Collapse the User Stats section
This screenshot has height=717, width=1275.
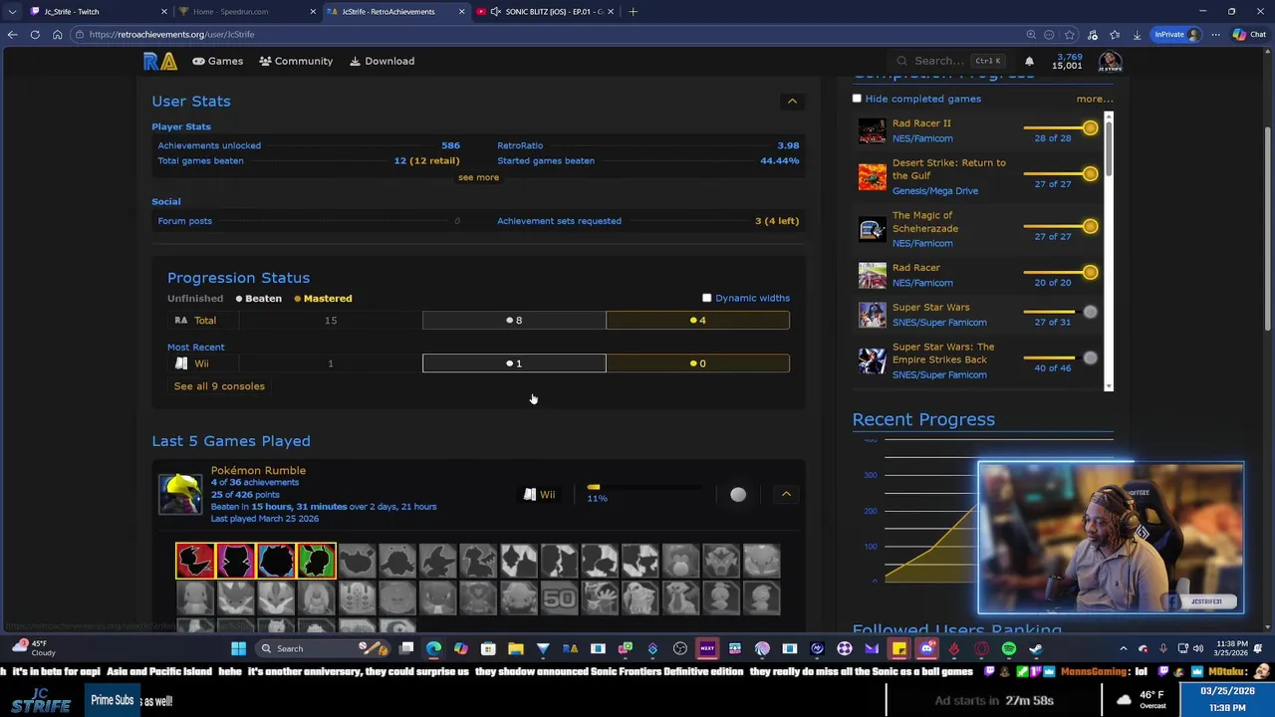click(792, 101)
